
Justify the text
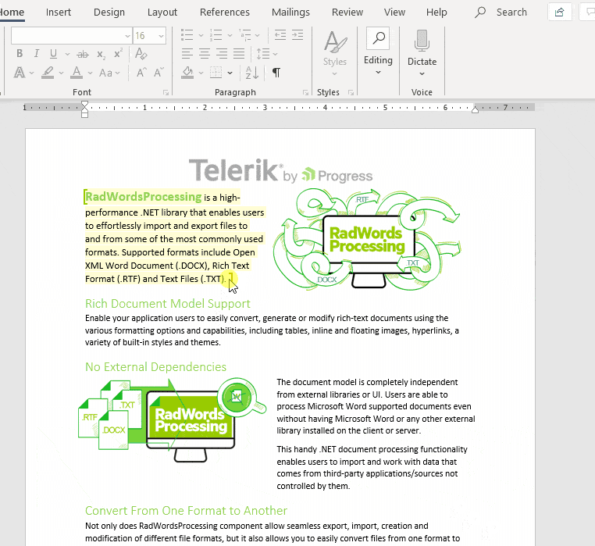(x=239, y=54)
